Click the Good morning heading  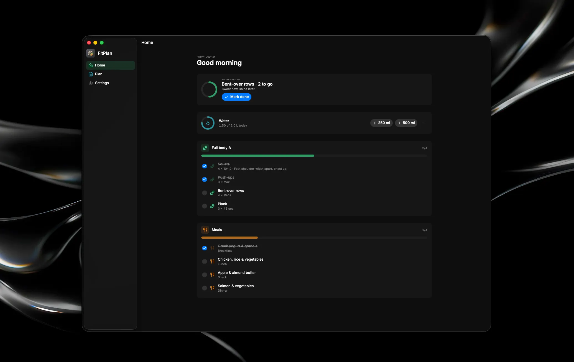219,63
